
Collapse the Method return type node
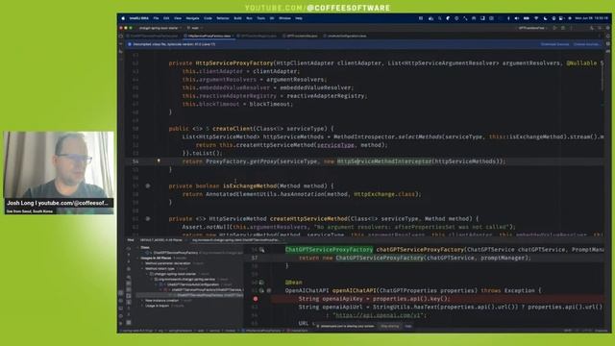click(142, 269)
